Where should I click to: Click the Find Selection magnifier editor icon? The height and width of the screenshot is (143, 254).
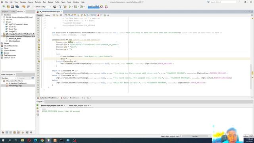click(66, 15)
